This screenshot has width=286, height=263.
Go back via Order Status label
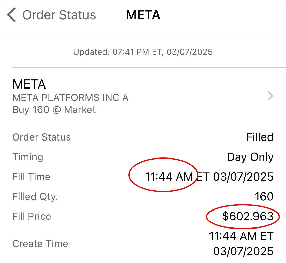coord(59,15)
